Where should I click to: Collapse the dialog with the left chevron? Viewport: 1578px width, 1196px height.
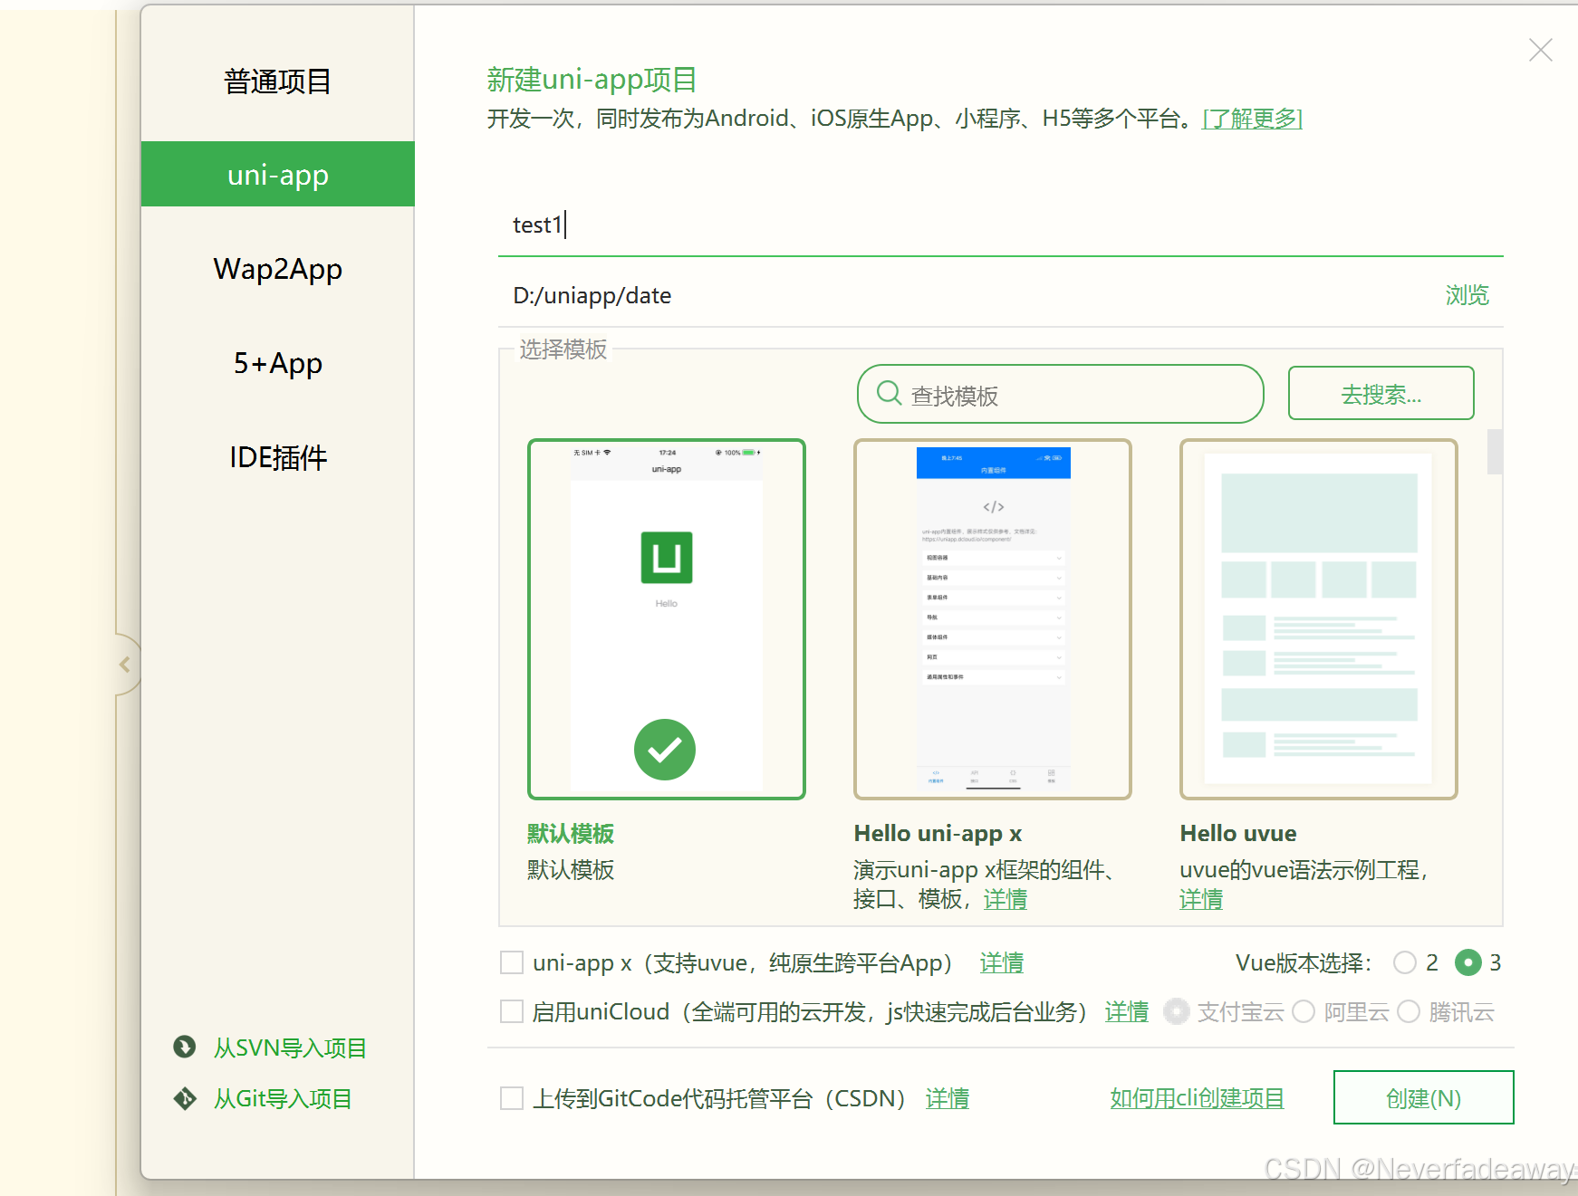coord(125,664)
